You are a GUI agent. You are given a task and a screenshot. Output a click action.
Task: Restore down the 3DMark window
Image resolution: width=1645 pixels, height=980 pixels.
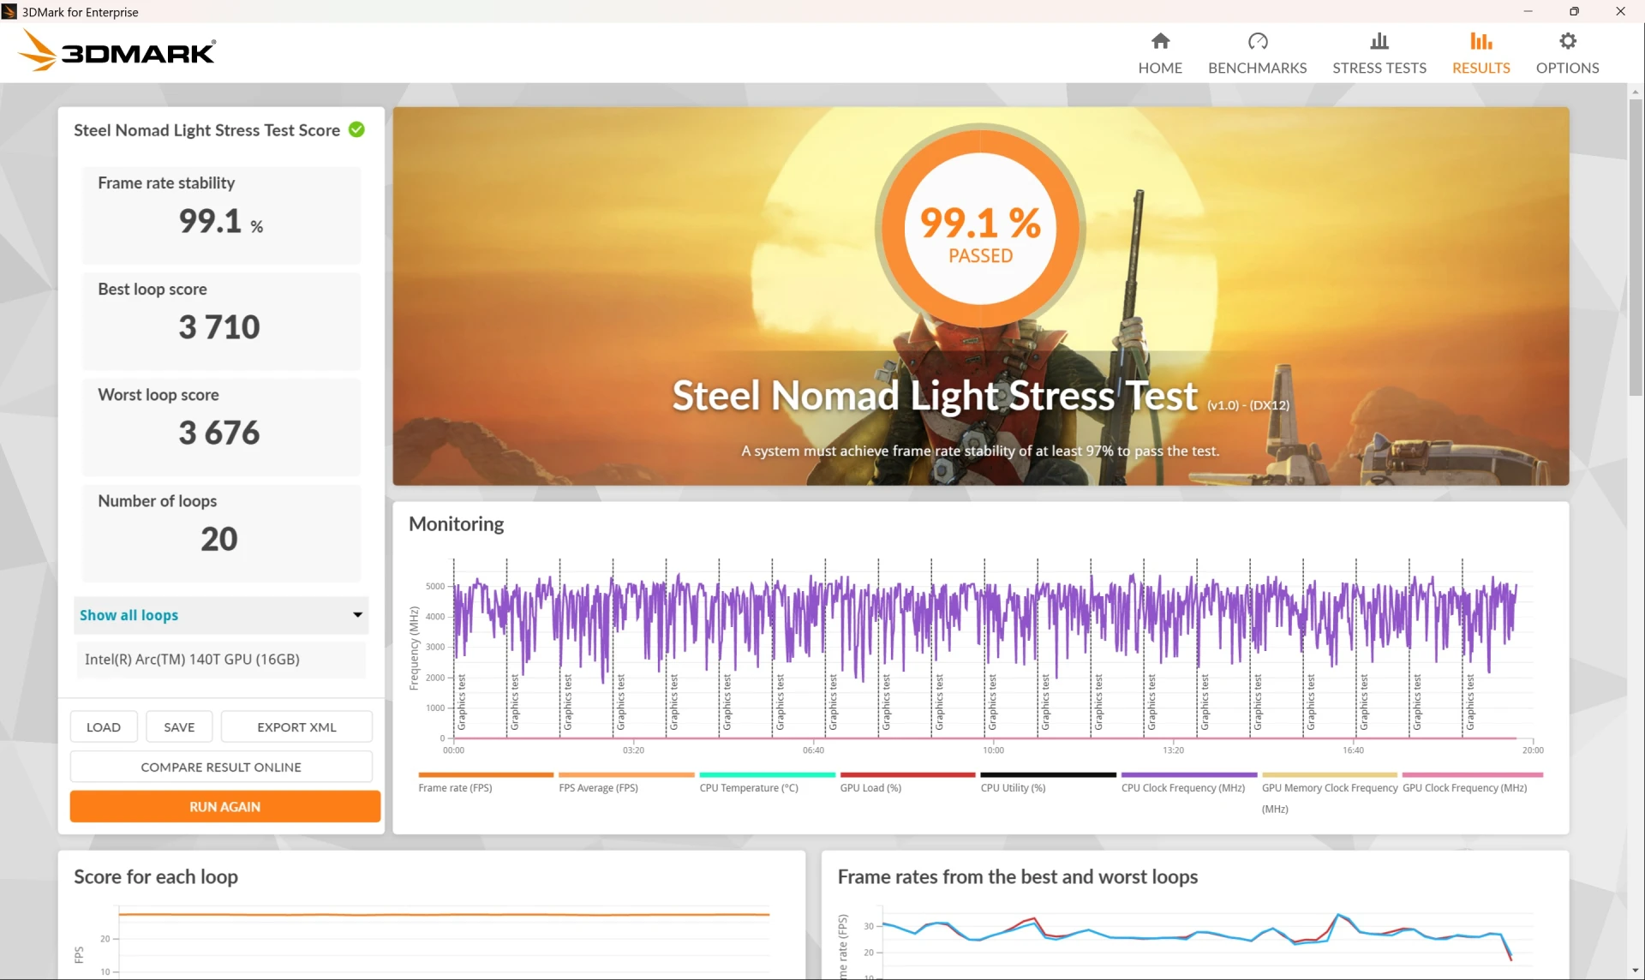(1574, 11)
